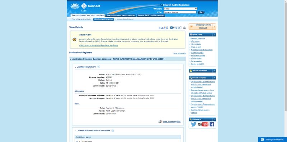Select the largest font size A
The height and width of the screenshot is (142, 287).
pos(167,28)
